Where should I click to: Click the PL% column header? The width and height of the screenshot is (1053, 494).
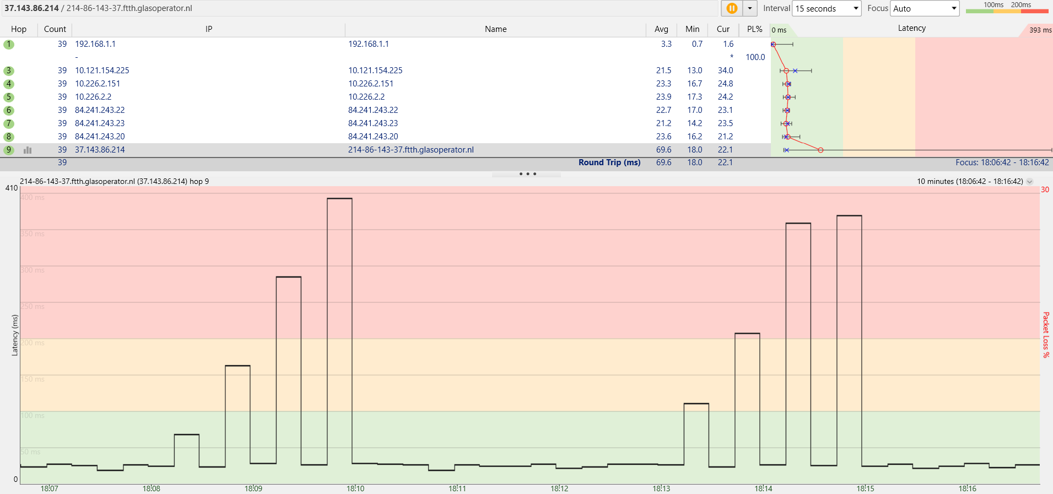pyautogui.click(x=754, y=29)
